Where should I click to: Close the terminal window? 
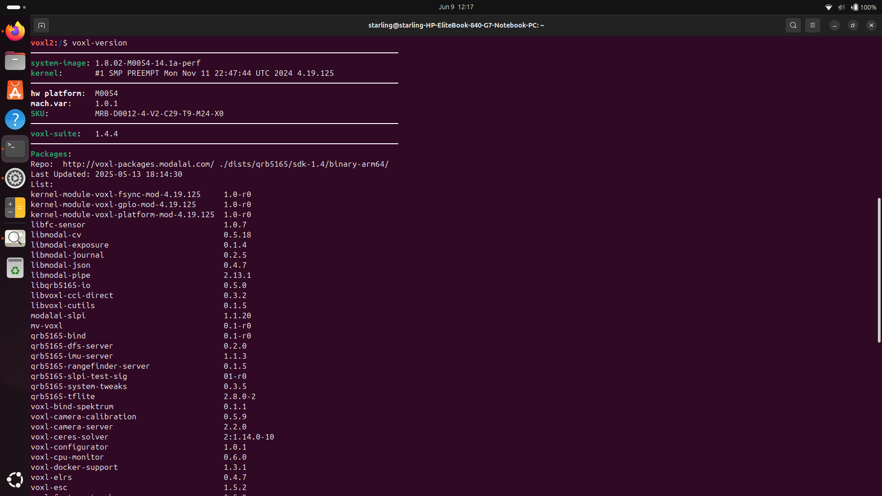[x=871, y=25]
